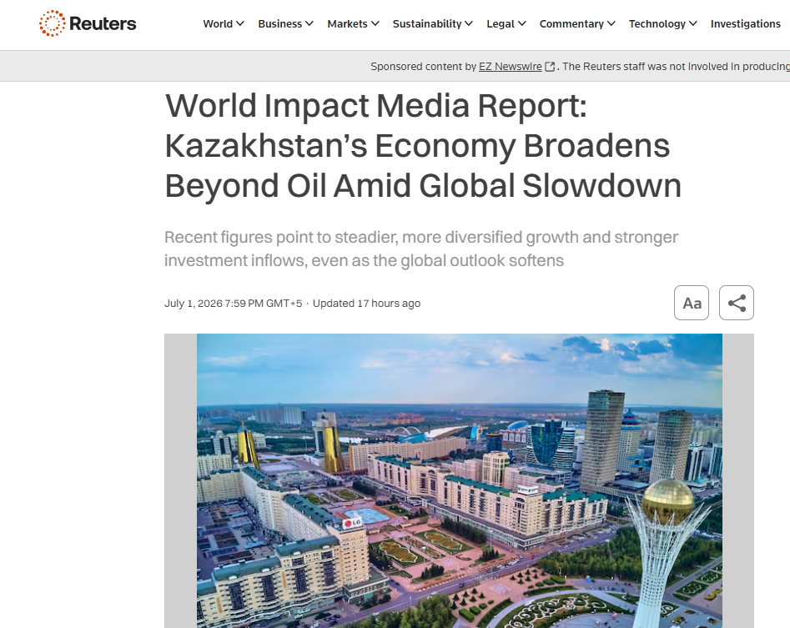Open the Aa text size button
Image resolution: width=790 pixels, height=628 pixels.
[692, 303]
